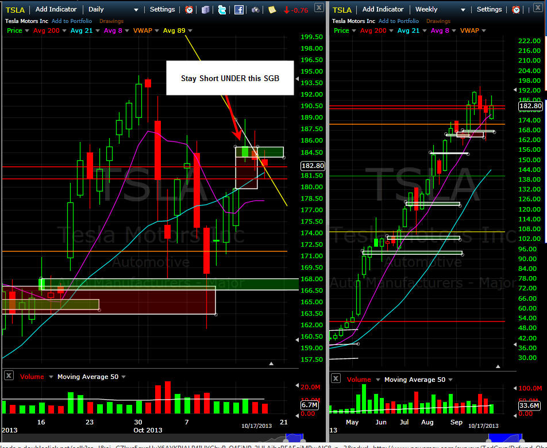The height and width of the screenshot is (448, 547).
Task: Expand Moving Average 50 arrow in Weekly volume panel
Action: tap(450, 380)
